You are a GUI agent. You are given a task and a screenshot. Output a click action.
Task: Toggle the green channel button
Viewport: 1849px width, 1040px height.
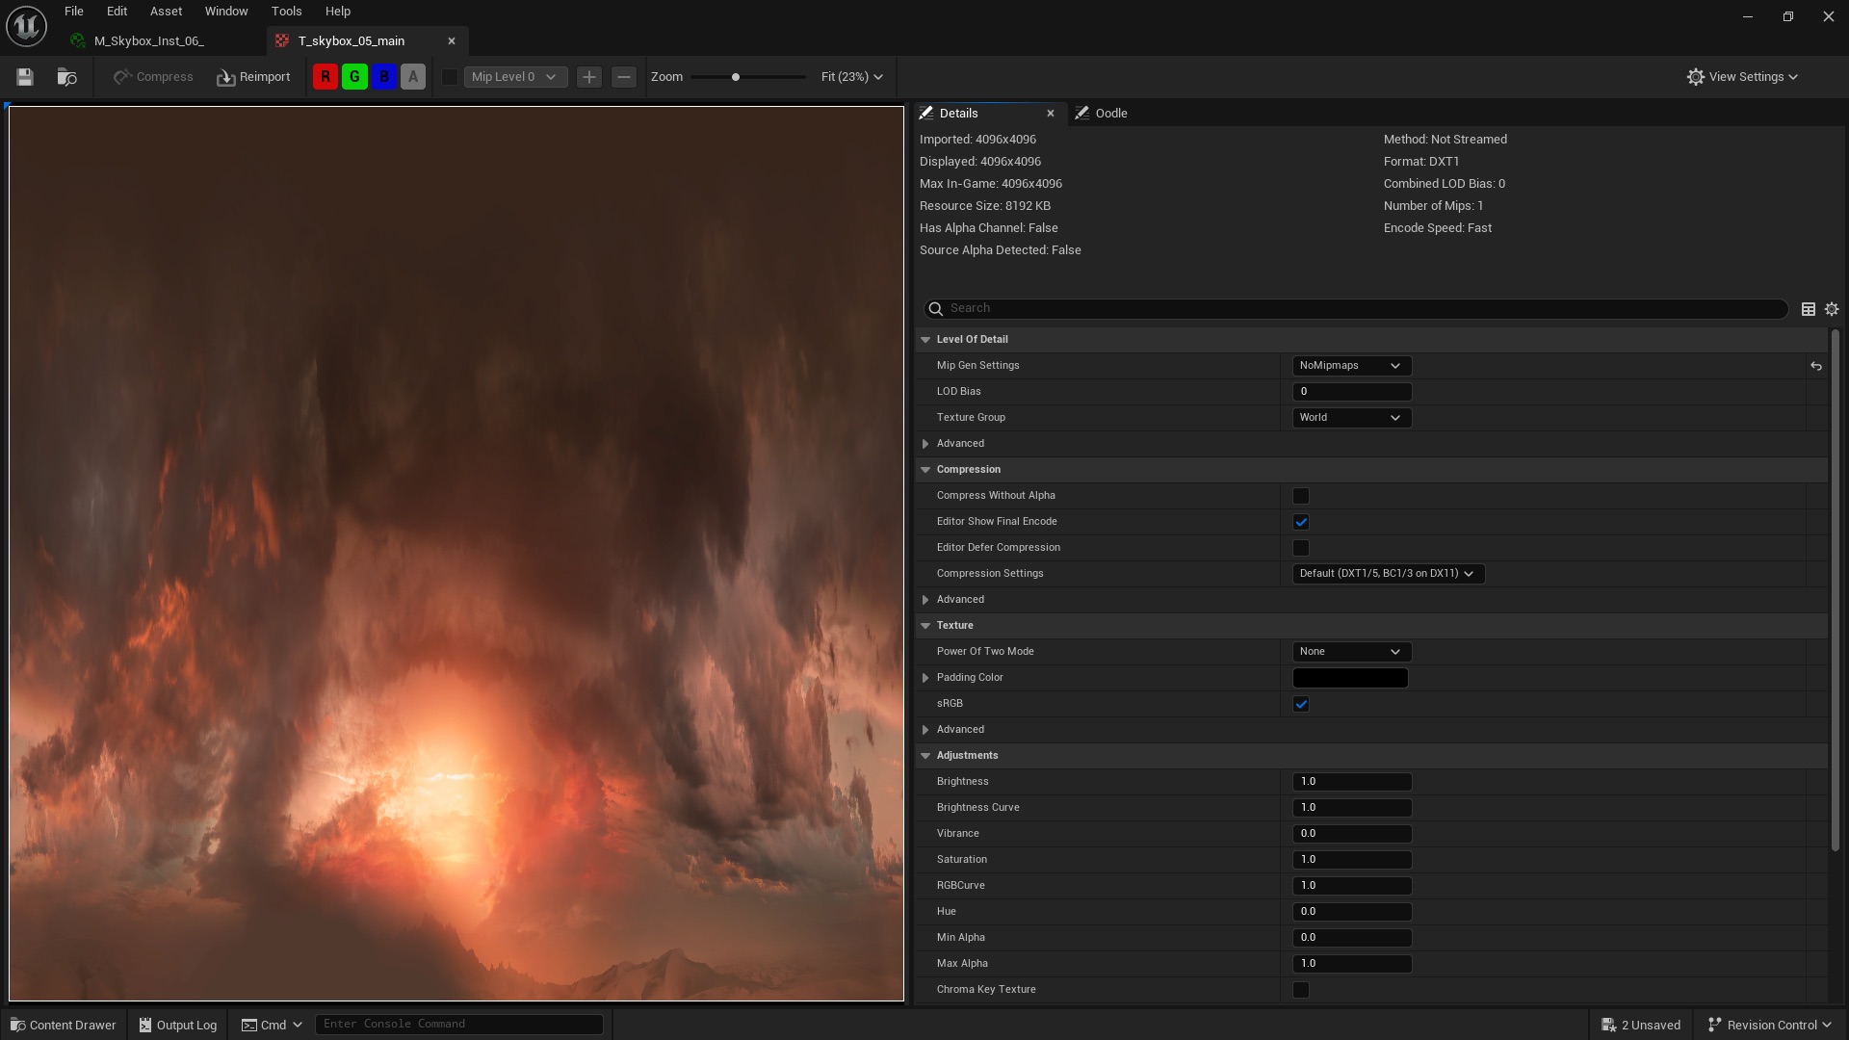click(354, 77)
